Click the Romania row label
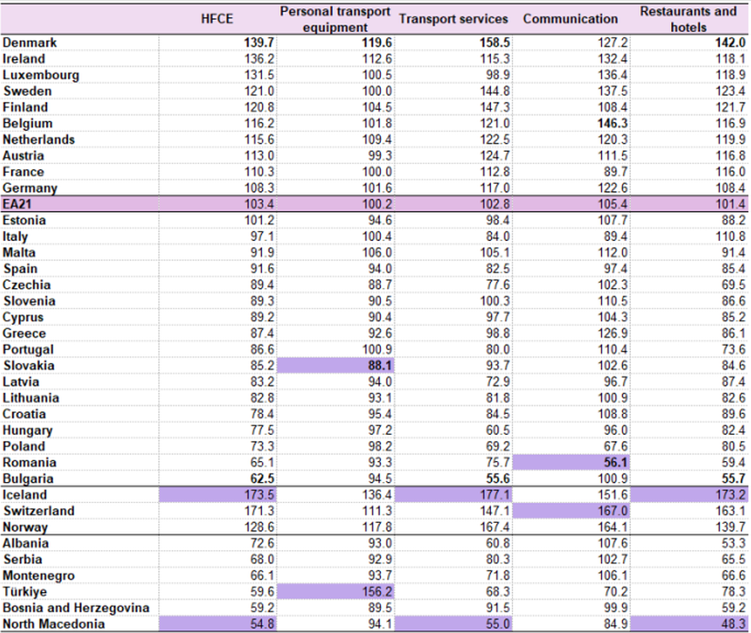751x633 pixels. [x=30, y=463]
